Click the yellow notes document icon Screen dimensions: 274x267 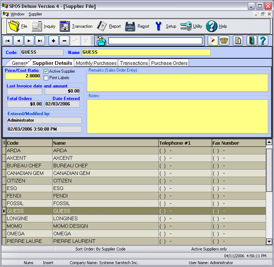(x=238, y=41)
